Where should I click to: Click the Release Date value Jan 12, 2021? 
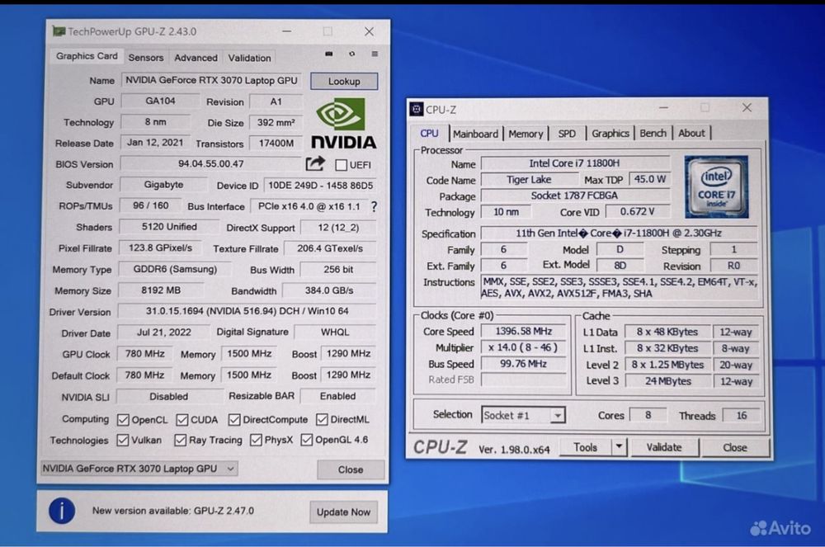[x=155, y=143]
